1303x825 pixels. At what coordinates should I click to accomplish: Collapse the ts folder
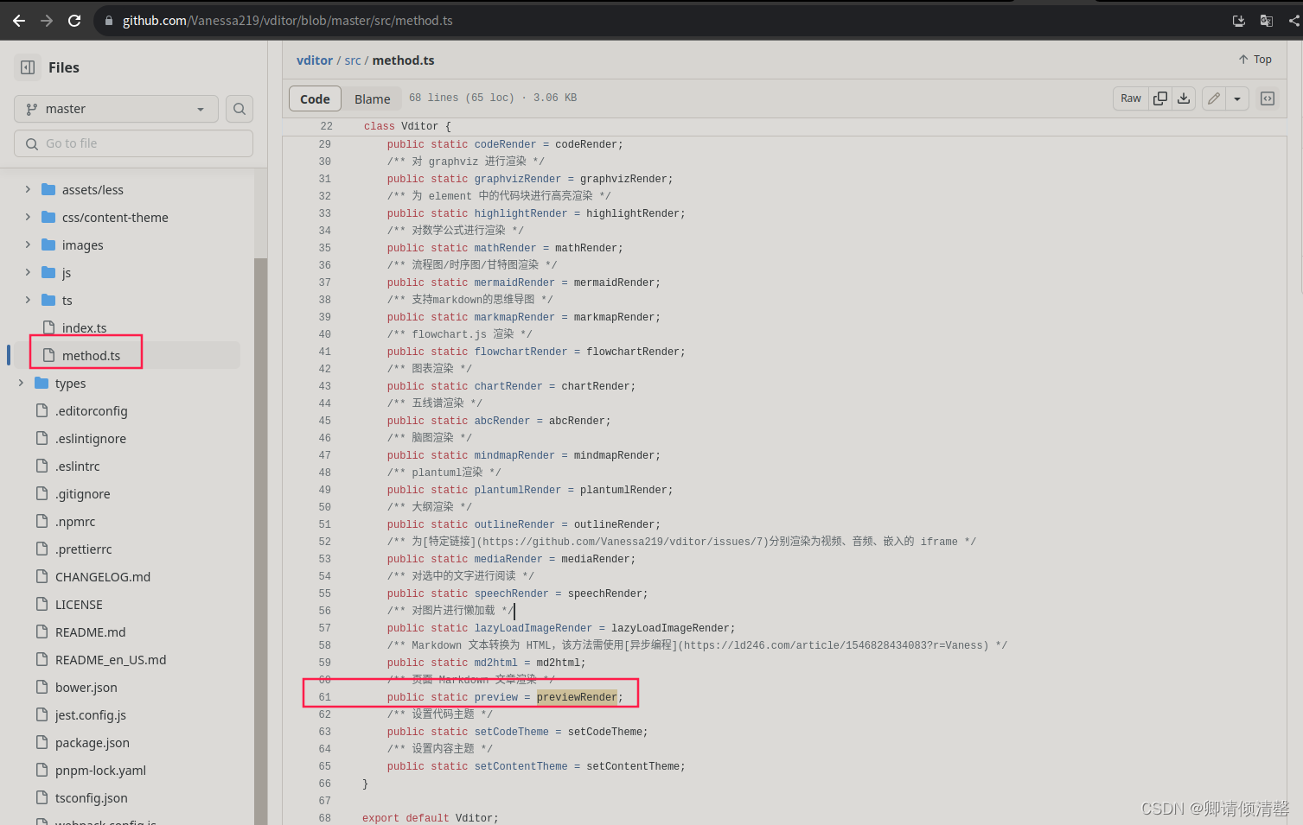(x=26, y=300)
